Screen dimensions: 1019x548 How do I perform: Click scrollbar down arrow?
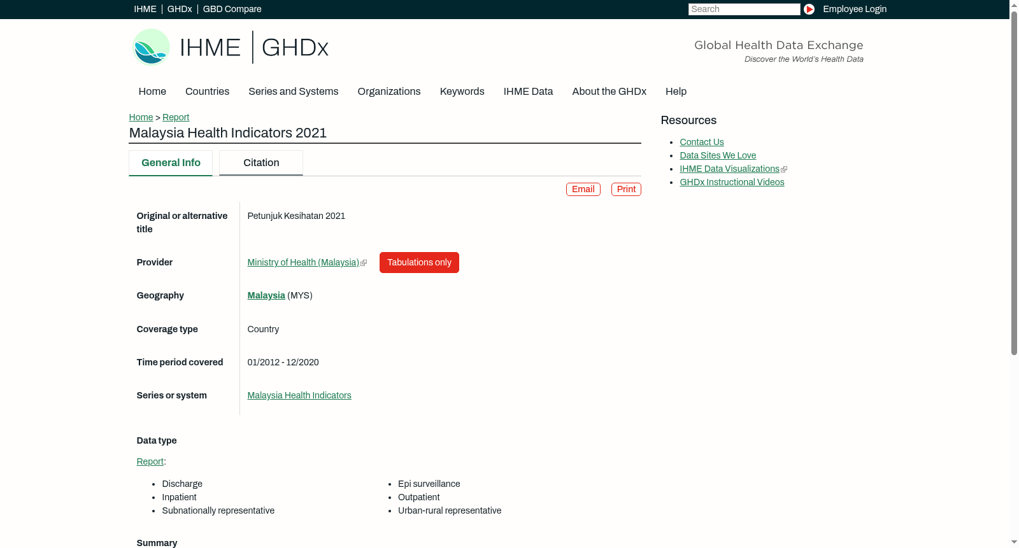(x=1014, y=543)
